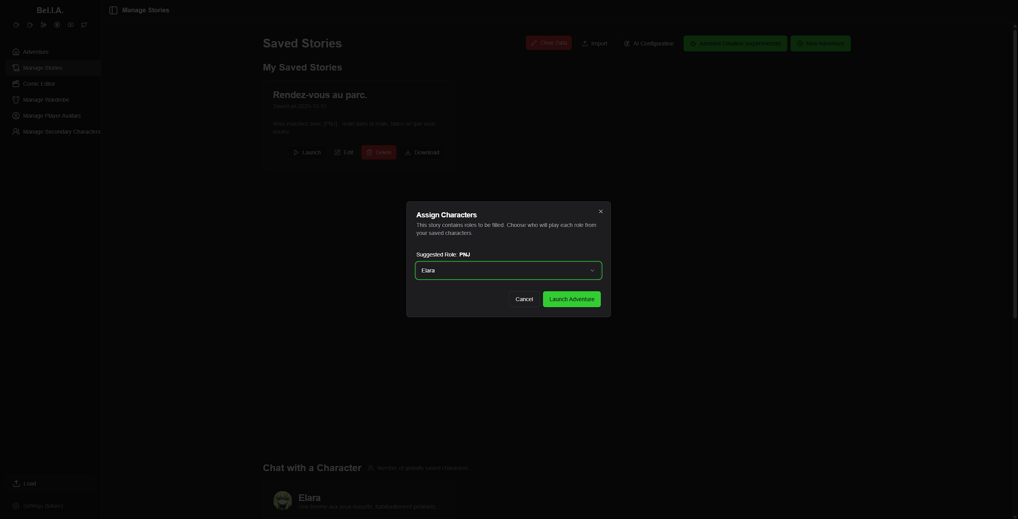Open Manage Wardrobe in sidebar
This screenshot has width=1018, height=519.
point(46,100)
